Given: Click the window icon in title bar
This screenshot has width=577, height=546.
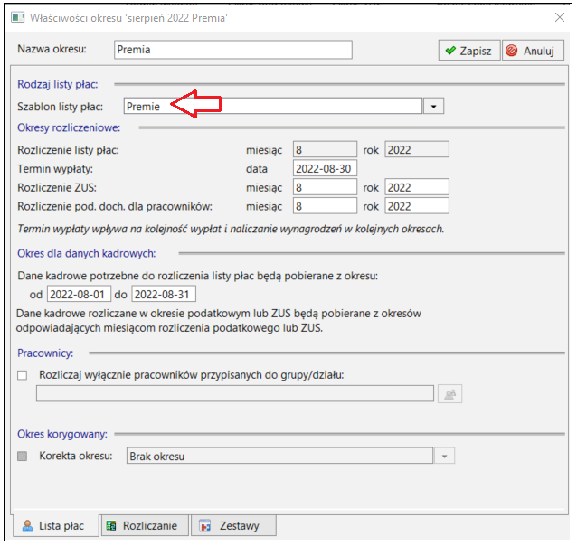Looking at the screenshot, I should click(x=18, y=18).
